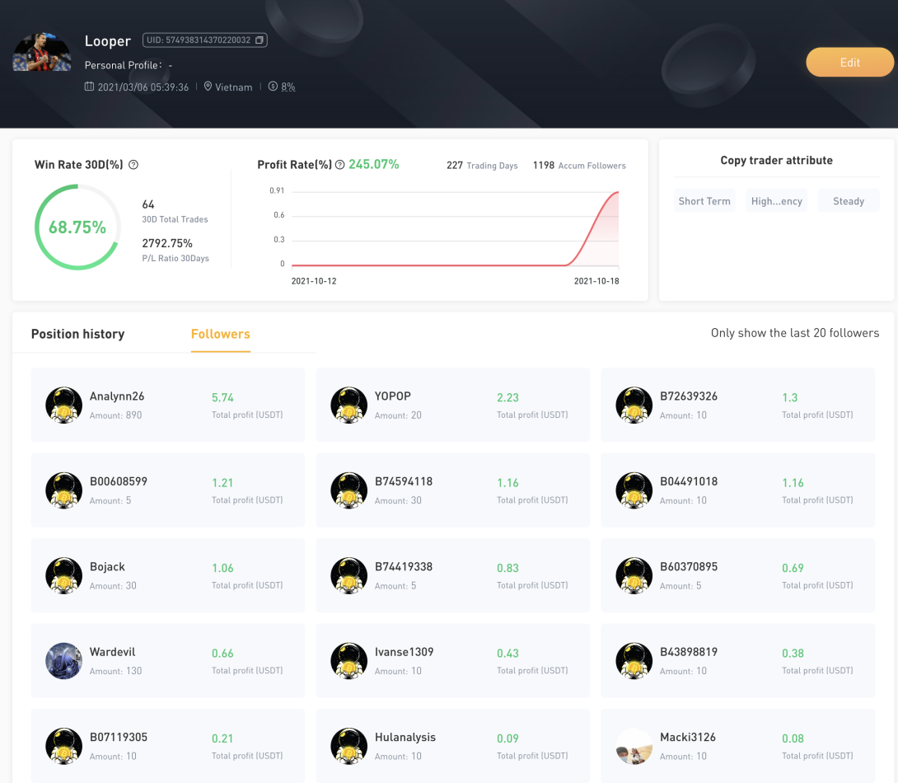Click Hulanalysis's astronaut avatar
The image size is (898, 783).
point(348,747)
